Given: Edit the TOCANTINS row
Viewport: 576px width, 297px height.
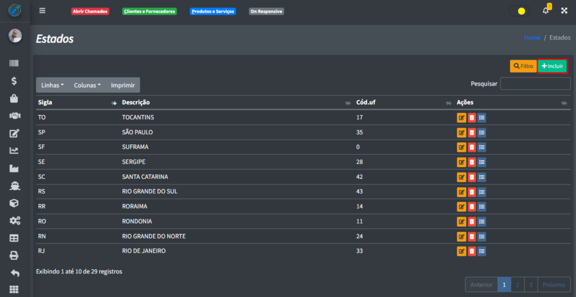Looking at the screenshot, I should point(461,118).
